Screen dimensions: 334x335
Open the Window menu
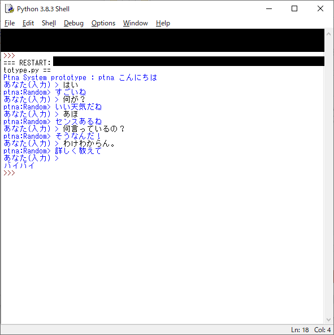[x=135, y=23]
